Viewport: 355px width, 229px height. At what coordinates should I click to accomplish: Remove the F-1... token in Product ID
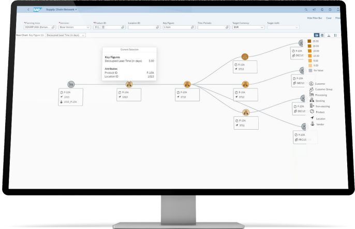(x=103, y=27)
